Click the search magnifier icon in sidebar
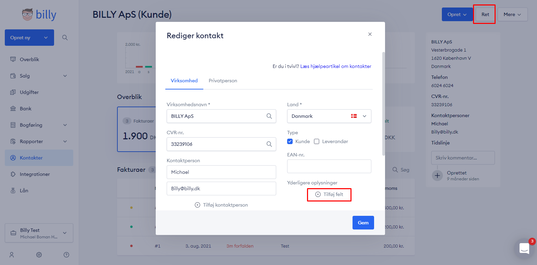 pos(65,38)
